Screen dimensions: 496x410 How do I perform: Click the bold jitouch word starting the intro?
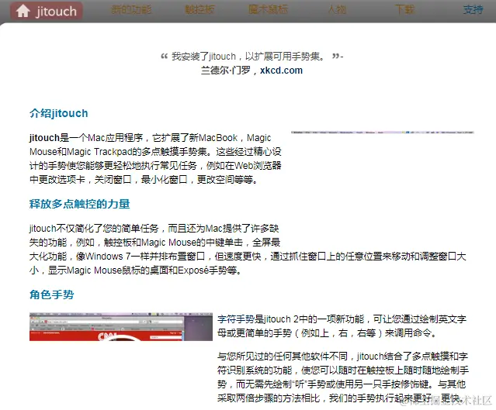coord(44,138)
